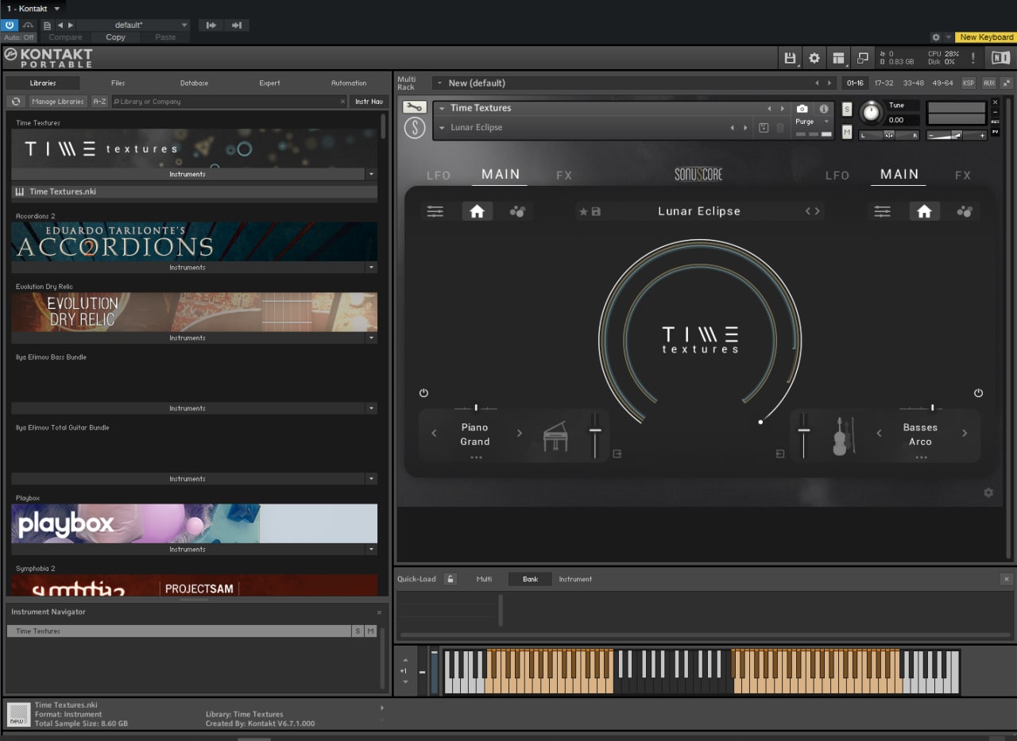Open left layer mixer sliders icon

(x=435, y=211)
